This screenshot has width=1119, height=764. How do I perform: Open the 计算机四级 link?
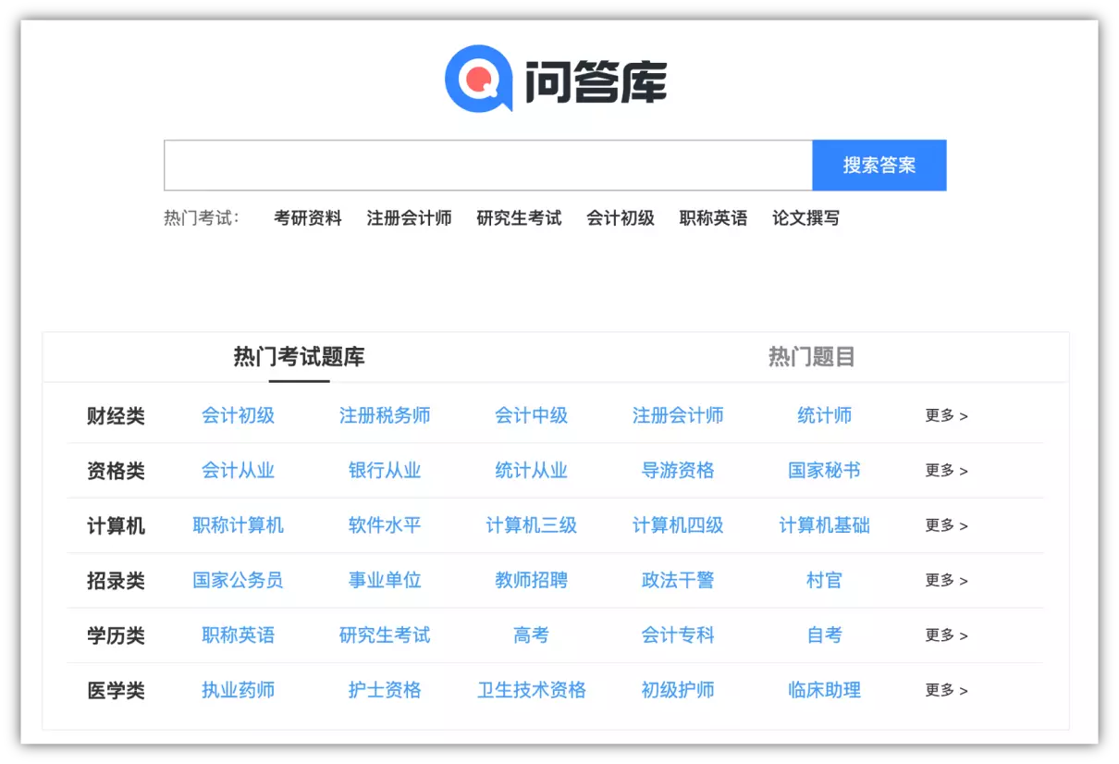click(678, 525)
